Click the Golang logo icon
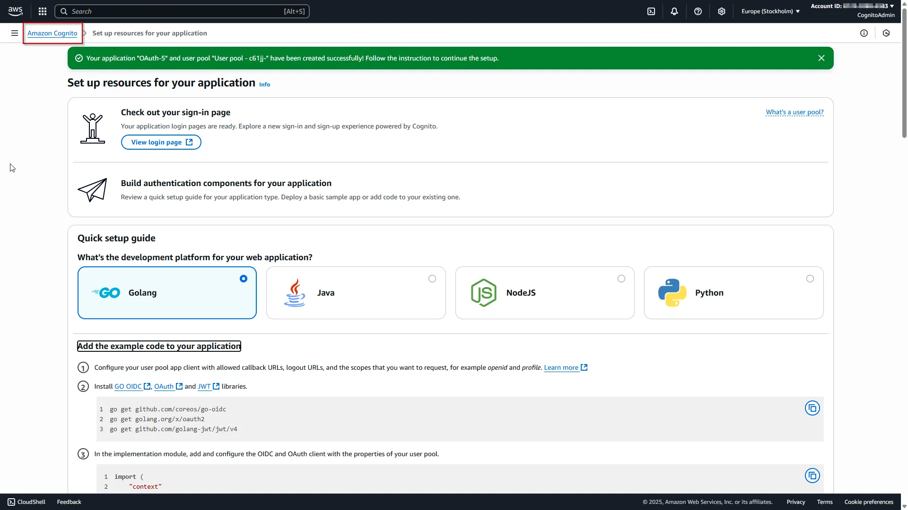Image resolution: width=908 pixels, height=510 pixels. click(106, 293)
